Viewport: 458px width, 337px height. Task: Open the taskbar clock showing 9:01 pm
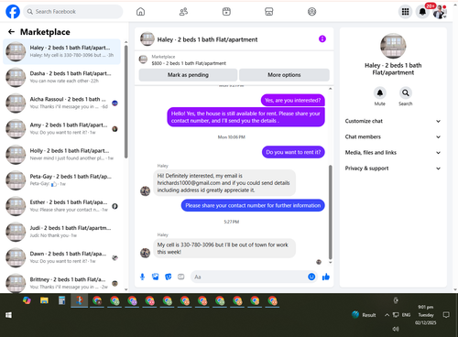coord(426,315)
